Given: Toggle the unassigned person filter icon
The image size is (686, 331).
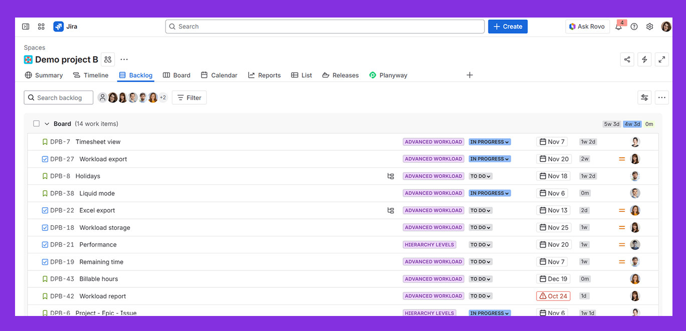Looking at the screenshot, I should pyautogui.click(x=102, y=97).
